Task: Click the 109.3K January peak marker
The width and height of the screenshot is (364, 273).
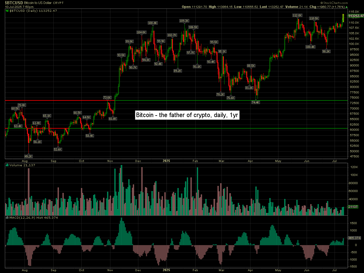Action: point(184,21)
